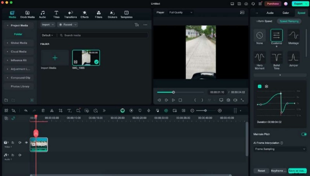
Task: Open the player Full Quality dropdown
Action: click(x=181, y=12)
